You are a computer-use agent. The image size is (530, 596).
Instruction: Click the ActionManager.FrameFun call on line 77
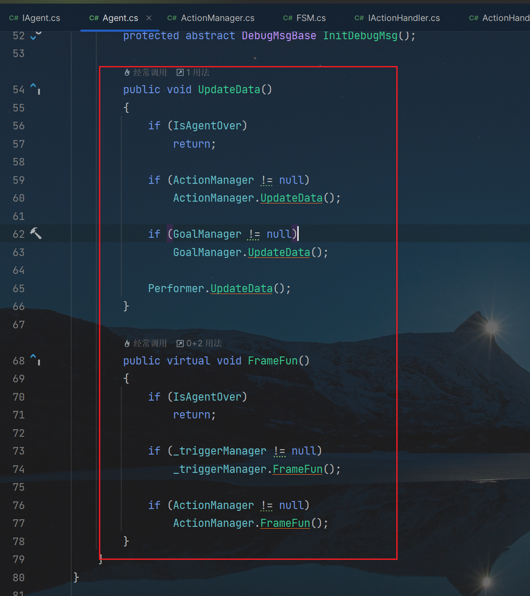coord(285,523)
